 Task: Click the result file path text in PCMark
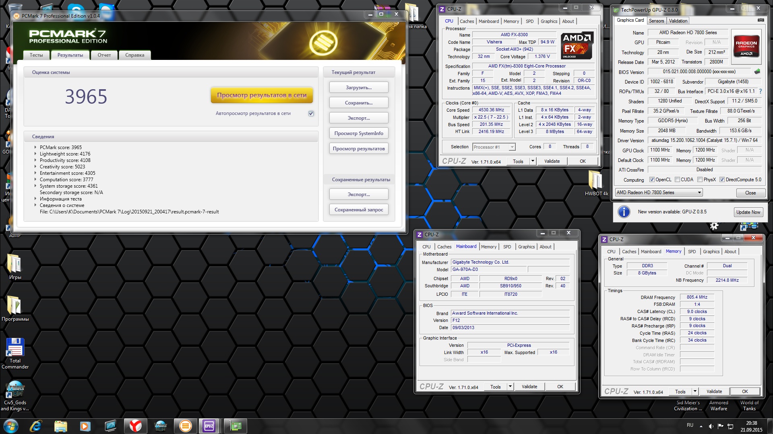tap(129, 212)
